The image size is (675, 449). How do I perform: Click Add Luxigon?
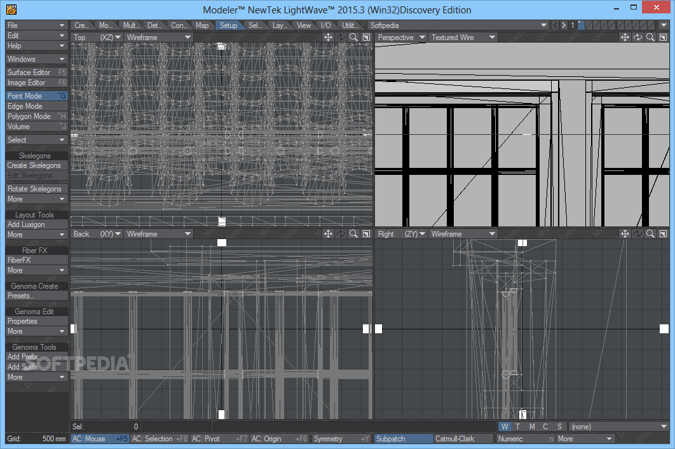[x=37, y=224]
